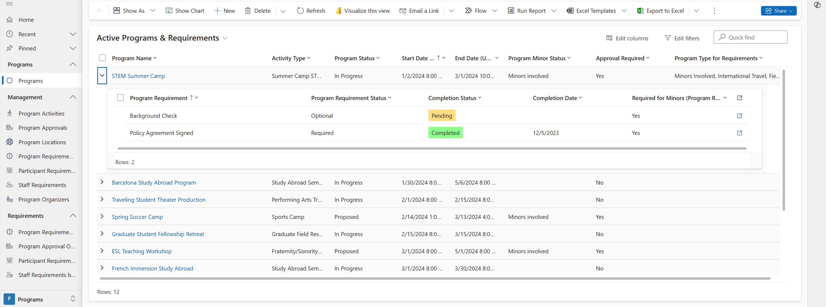Open the Spring Soccer Camp link
The height and width of the screenshot is (307, 826).
coord(137,217)
